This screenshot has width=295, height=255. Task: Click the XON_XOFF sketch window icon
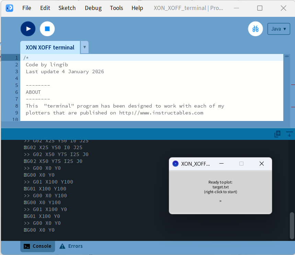click(x=175, y=164)
